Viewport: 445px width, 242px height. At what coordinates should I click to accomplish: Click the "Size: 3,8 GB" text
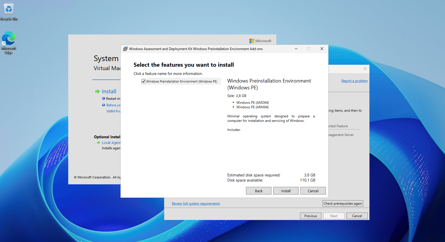click(237, 96)
